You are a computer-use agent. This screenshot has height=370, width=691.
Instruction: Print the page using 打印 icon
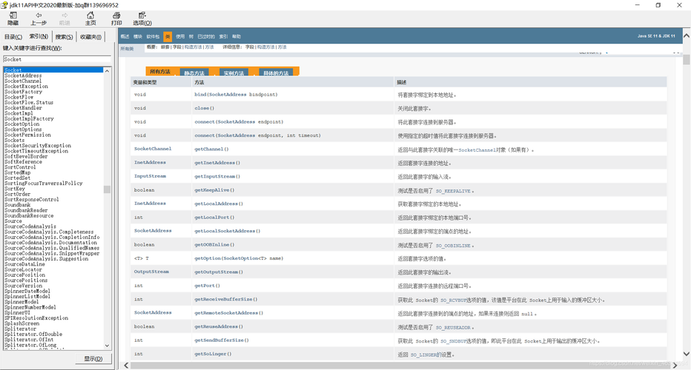[x=116, y=18]
